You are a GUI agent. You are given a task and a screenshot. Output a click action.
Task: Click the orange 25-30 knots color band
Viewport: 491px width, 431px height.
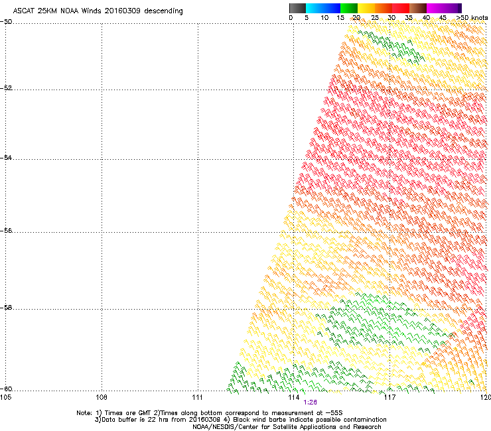coord(384,8)
